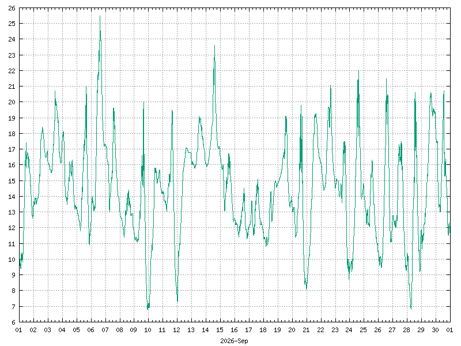Click x-axis date label '21'

point(306,330)
